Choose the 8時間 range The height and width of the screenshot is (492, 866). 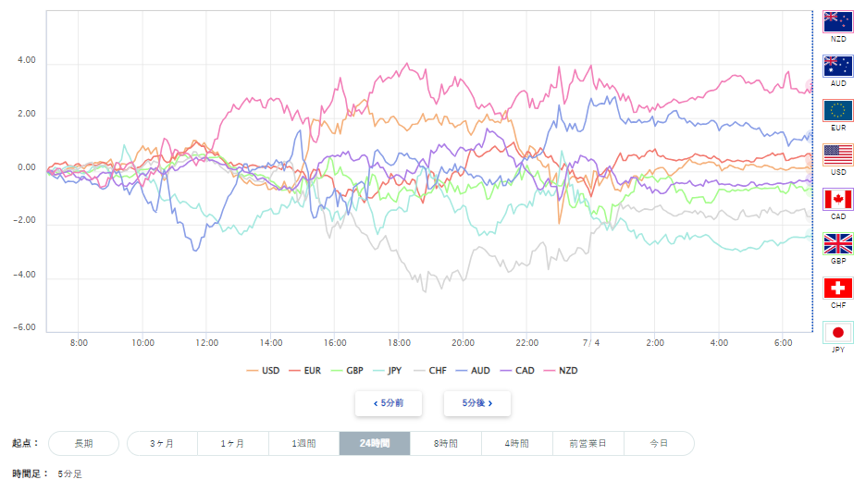pyautogui.click(x=446, y=443)
